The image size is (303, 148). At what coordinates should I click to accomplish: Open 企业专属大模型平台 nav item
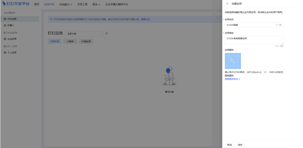(117, 4)
